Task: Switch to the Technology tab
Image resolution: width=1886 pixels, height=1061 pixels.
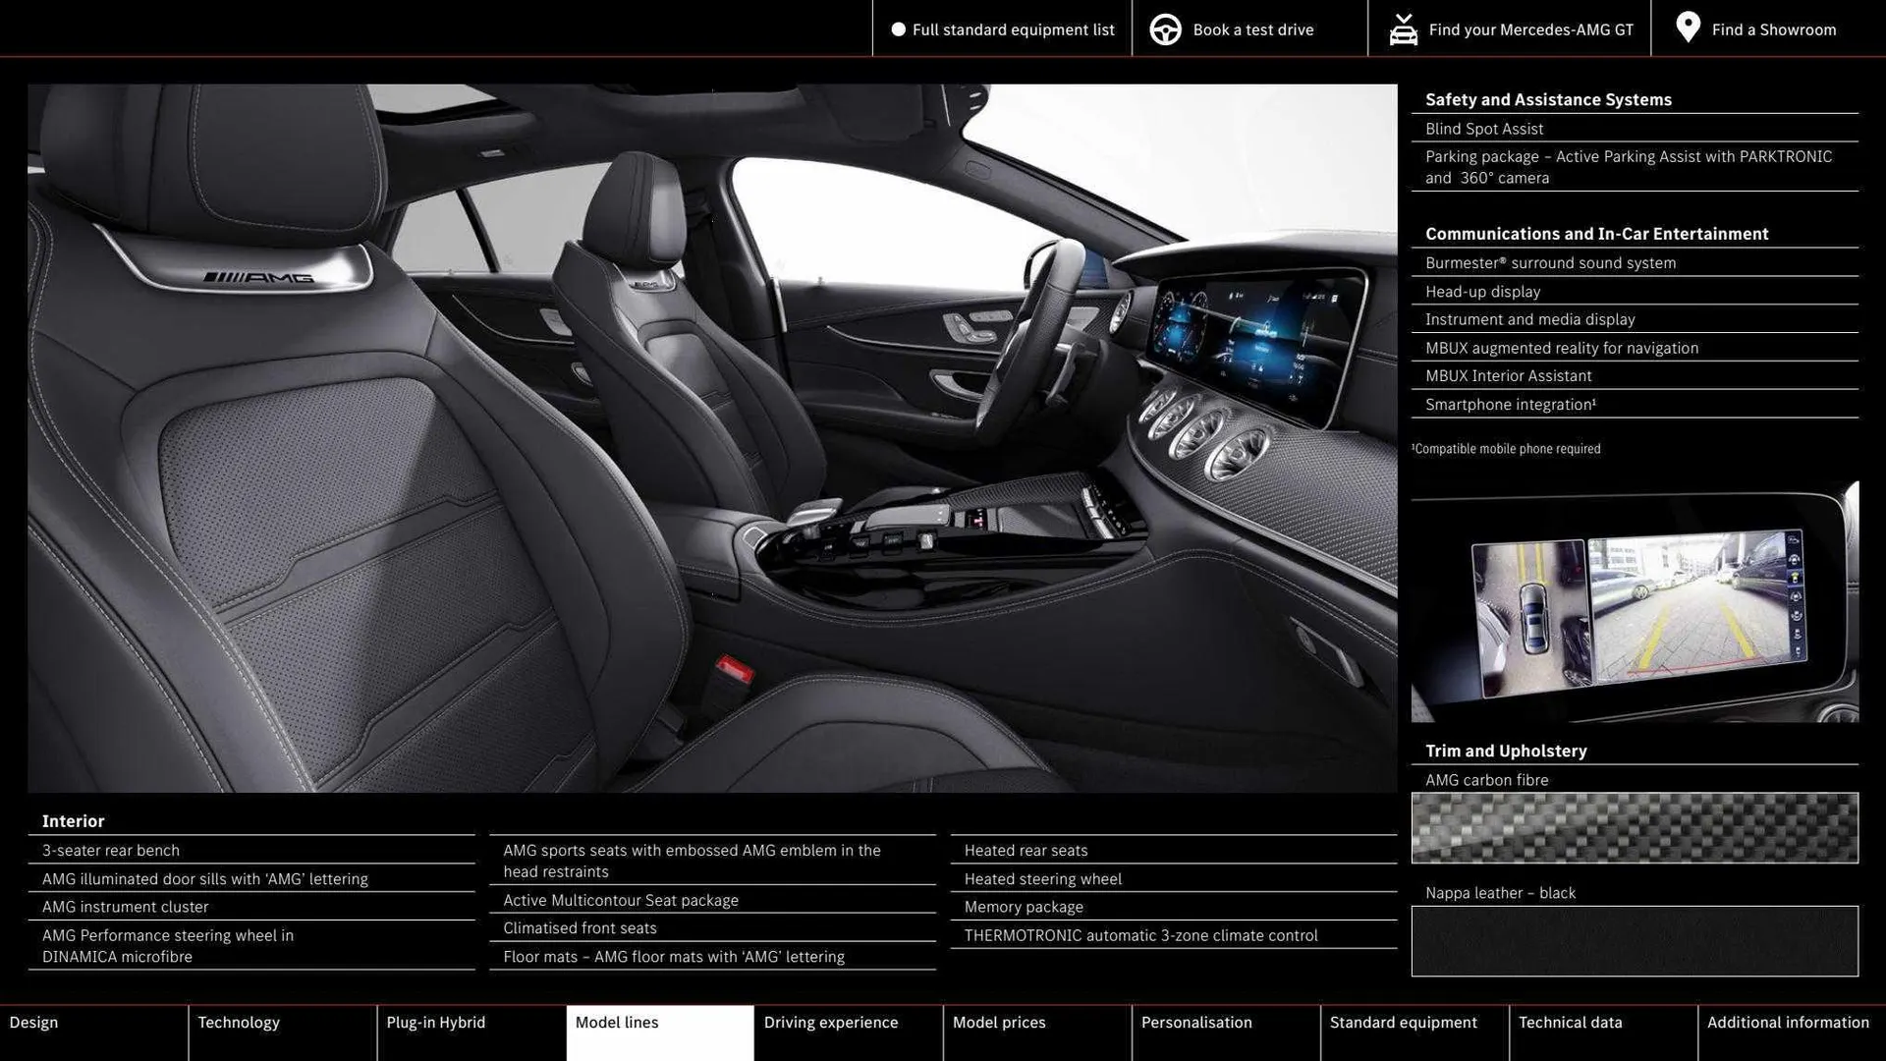Action: 239,1022
